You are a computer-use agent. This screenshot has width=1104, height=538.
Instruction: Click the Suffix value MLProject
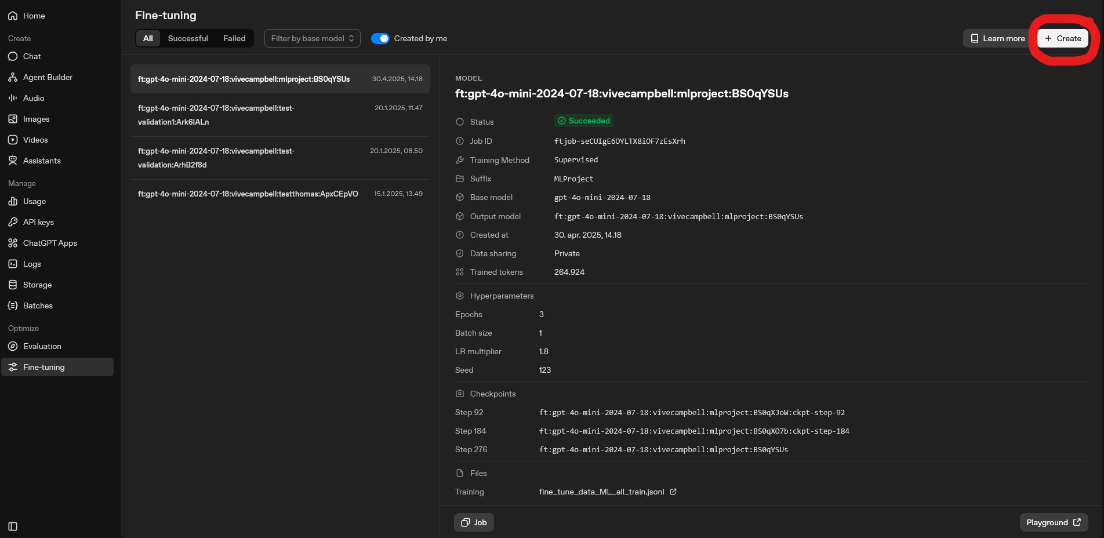click(573, 179)
